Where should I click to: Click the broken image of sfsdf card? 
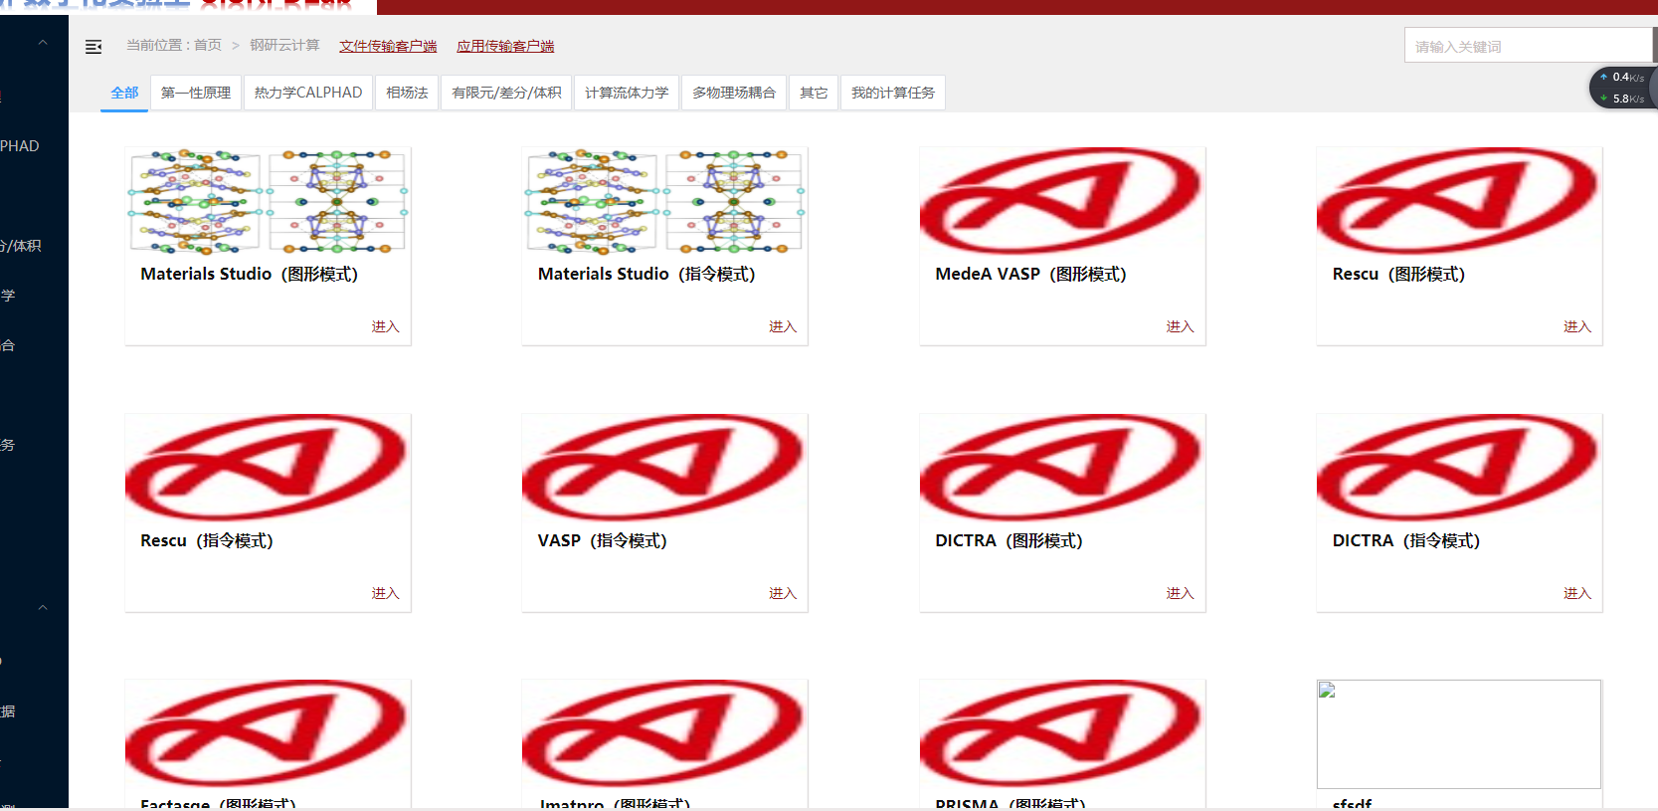tap(1459, 734)
